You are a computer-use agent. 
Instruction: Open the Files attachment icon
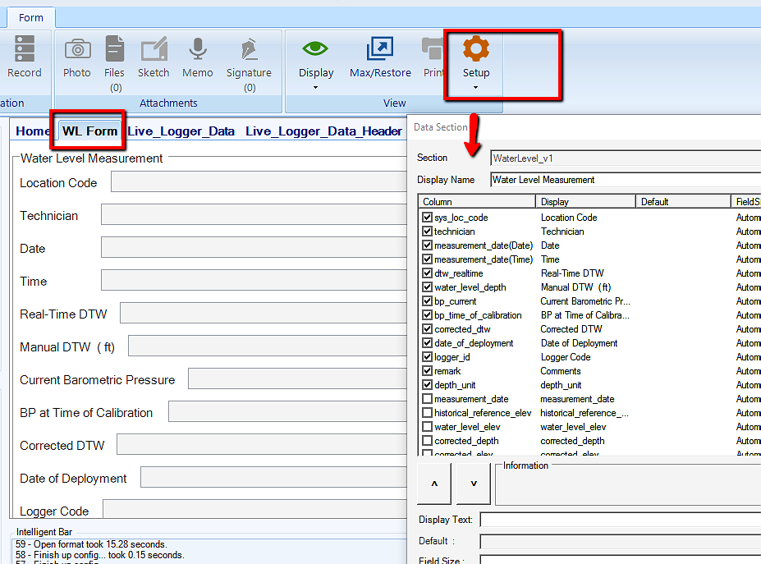pos(115,49)
